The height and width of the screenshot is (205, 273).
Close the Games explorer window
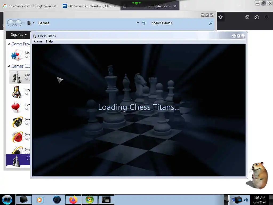tap(212, 15)
